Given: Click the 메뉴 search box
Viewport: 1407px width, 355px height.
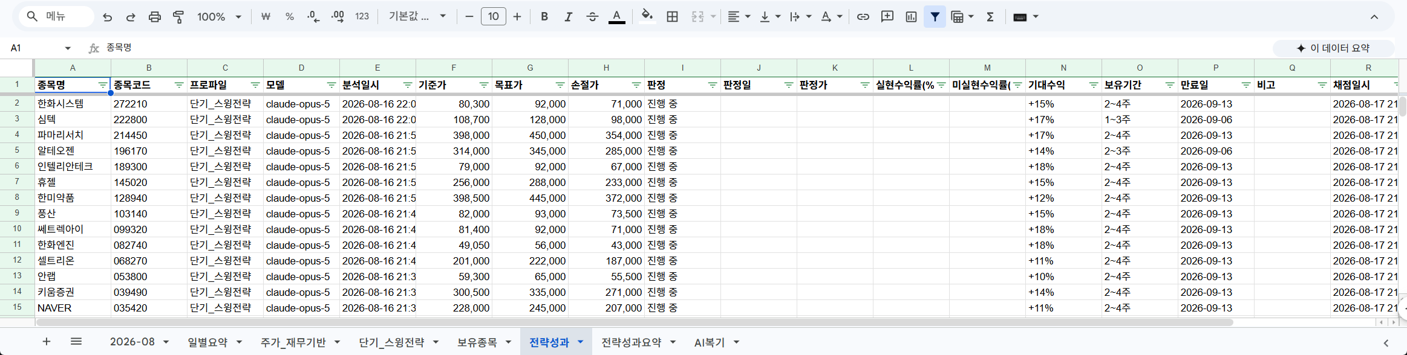Looking at the screenshot, I should coord(57,17).
